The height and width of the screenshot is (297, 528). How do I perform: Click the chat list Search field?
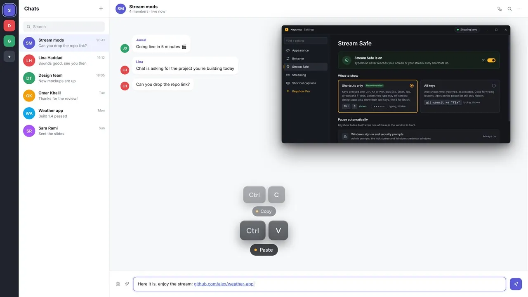tap(64, 26)
